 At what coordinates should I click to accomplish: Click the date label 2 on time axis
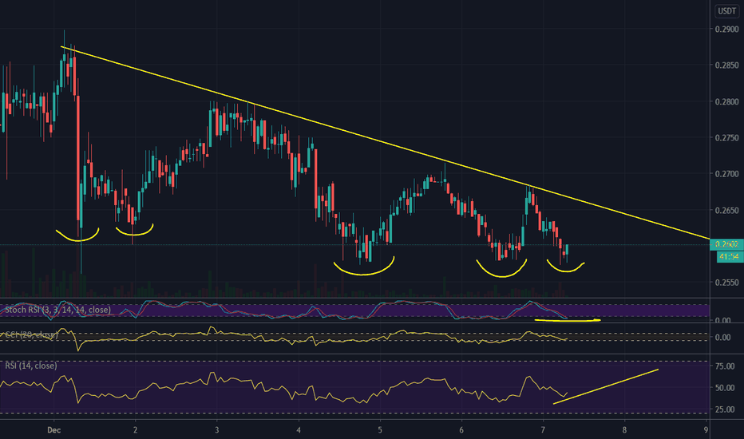135,430
